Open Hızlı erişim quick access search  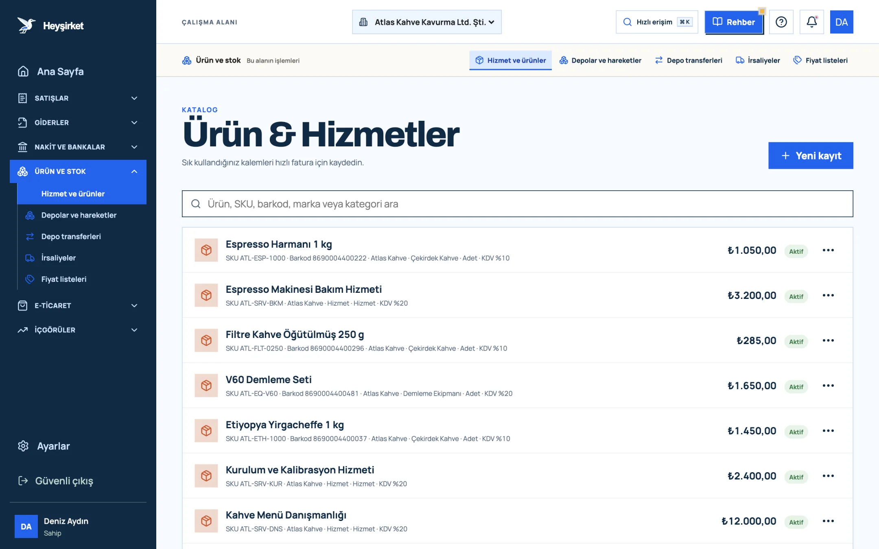[x=657, y=22]
